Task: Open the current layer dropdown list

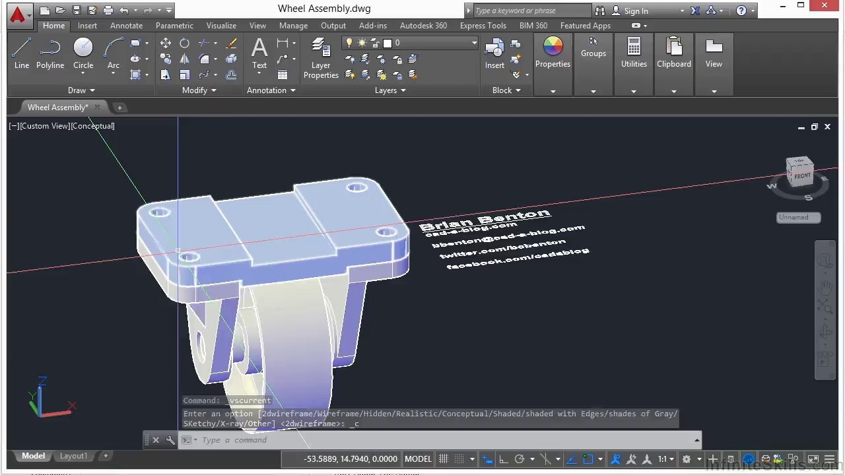Action: [x=473, y=43]
